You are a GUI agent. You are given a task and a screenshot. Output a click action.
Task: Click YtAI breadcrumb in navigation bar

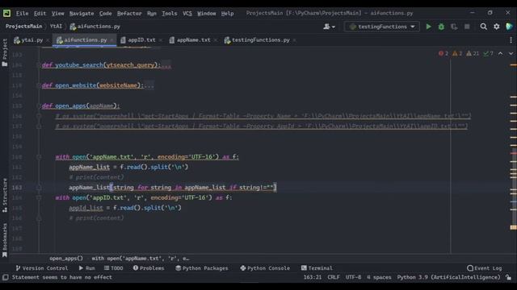pos(56,27)
